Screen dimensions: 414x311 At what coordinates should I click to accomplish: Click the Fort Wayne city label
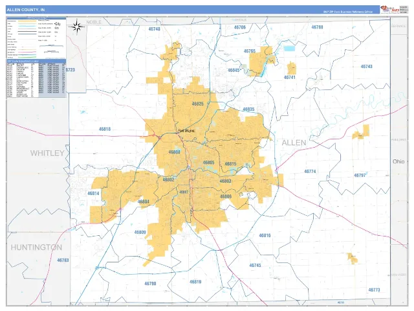tap(187, 131)
